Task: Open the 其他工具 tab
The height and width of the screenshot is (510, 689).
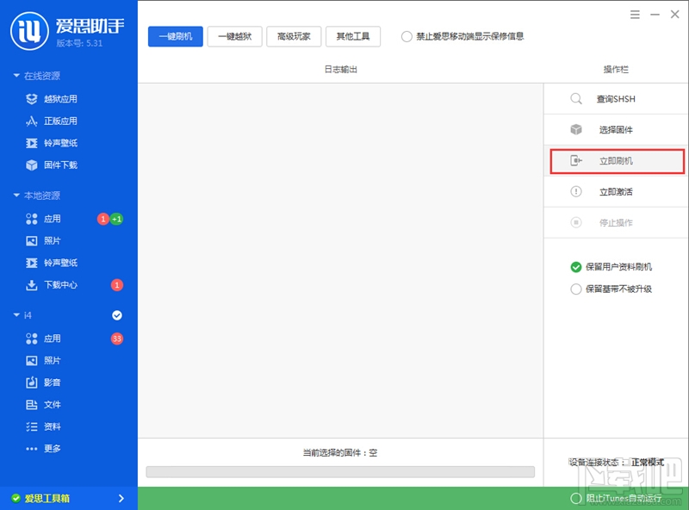Action: pos(352,36)
